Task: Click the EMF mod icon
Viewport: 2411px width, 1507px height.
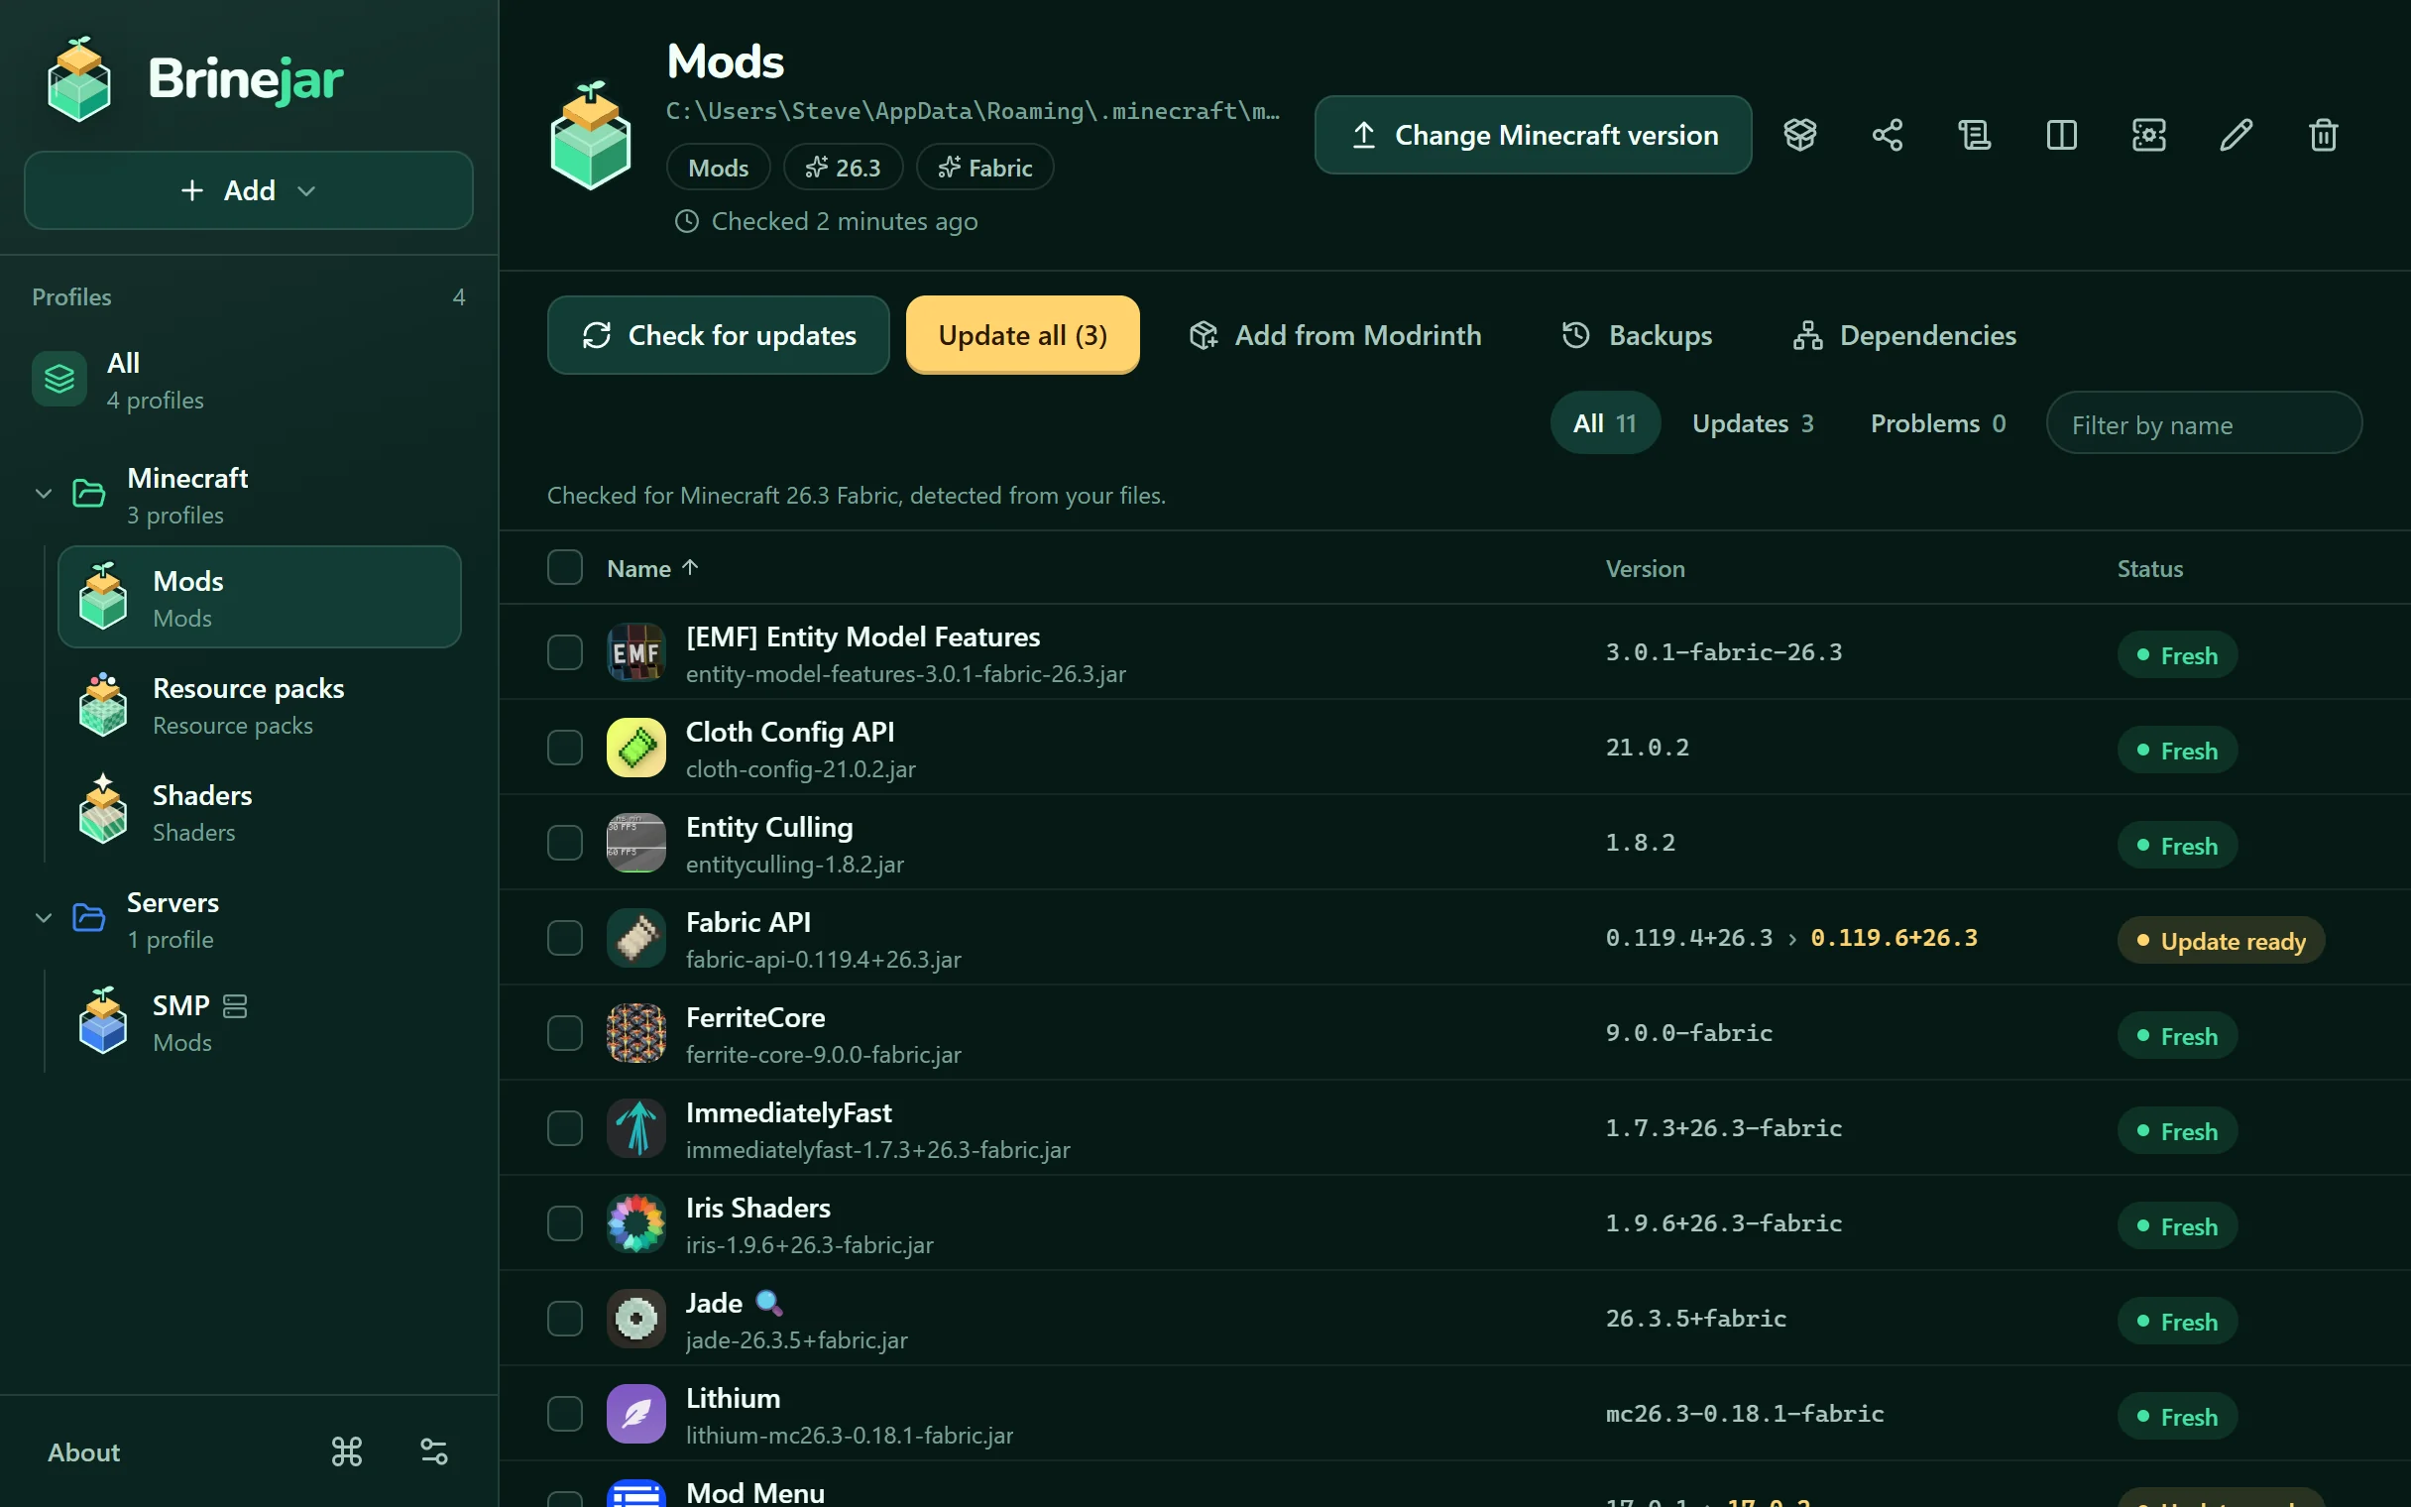Action: [x=635, y=652]
